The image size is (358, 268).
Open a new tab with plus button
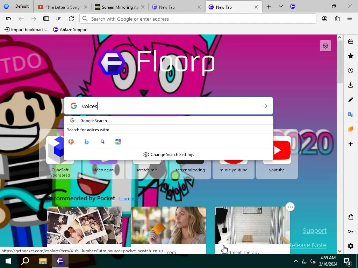point(268,7)
